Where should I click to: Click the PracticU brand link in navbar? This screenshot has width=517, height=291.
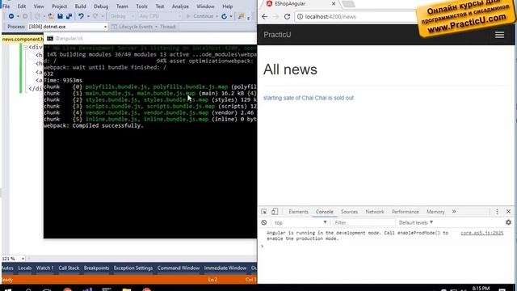point(277,35)
